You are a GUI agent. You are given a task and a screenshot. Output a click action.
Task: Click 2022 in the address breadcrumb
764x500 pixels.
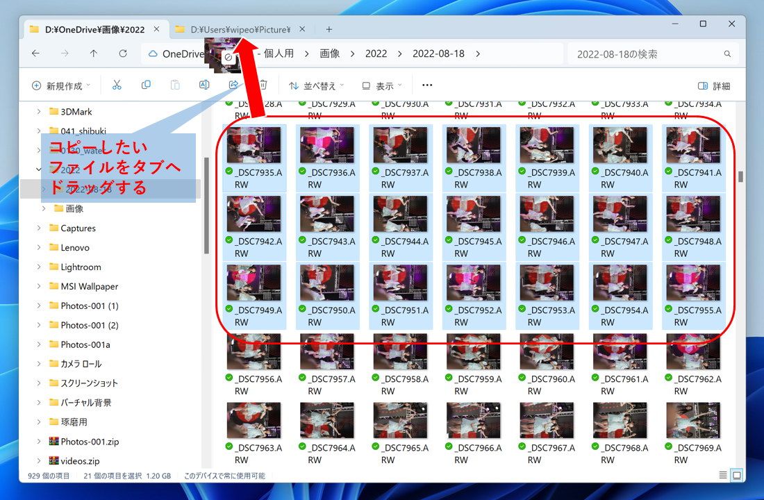pos(376,53)
